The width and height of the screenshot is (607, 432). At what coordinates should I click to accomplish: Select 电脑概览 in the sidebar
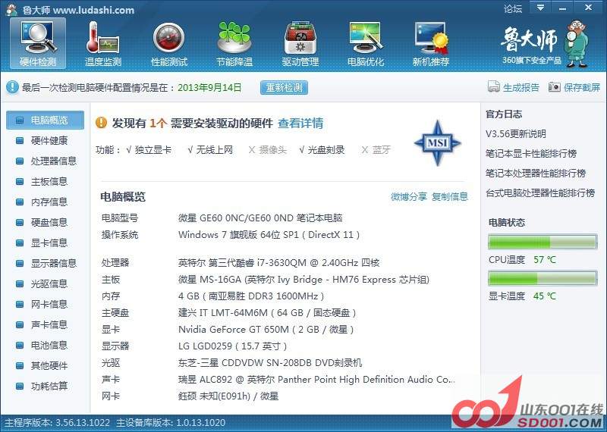click(x=45, y=120)
